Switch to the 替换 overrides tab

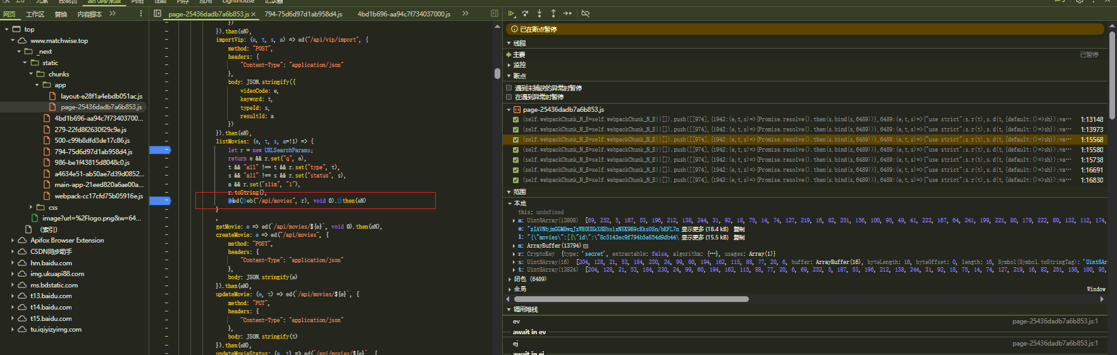(x=61, y=14)
